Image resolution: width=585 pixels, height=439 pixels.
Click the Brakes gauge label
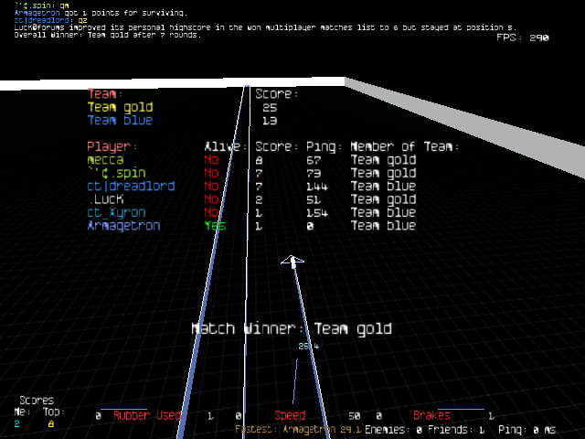click(431, 416)
